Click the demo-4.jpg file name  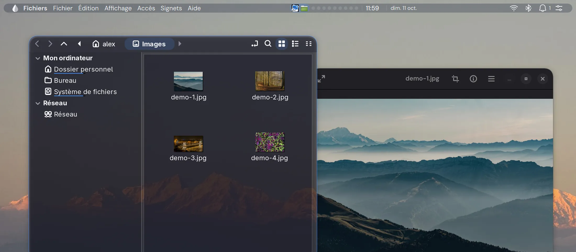tap(269, 158)
